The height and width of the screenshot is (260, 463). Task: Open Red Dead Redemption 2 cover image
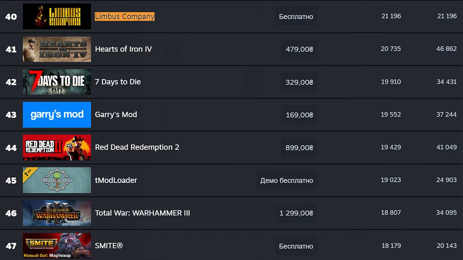tap(57, 147)
